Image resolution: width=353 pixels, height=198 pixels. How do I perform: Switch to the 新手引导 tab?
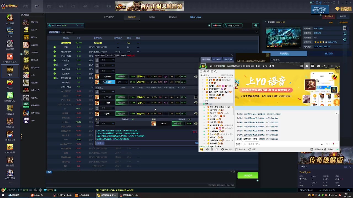click(329, 54)
